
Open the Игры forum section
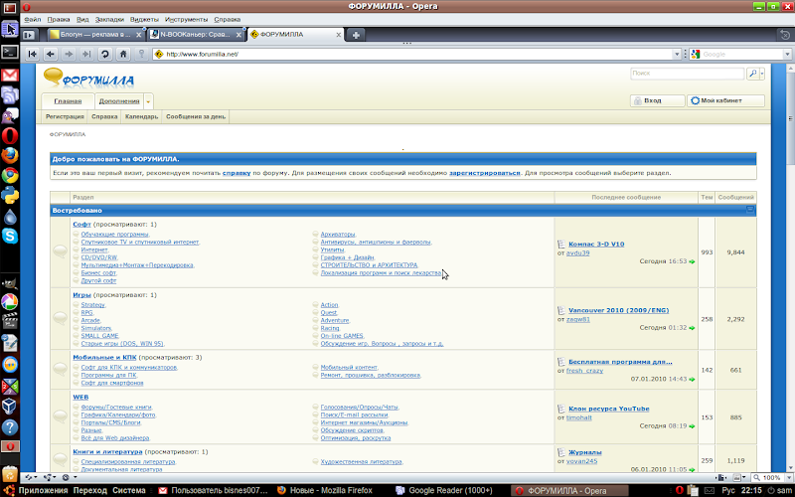coord(81,294)
